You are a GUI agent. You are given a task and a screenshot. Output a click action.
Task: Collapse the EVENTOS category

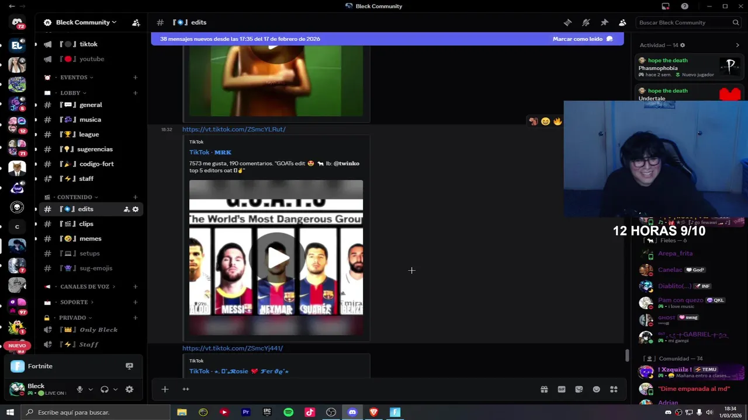click(x=77, y=78)
